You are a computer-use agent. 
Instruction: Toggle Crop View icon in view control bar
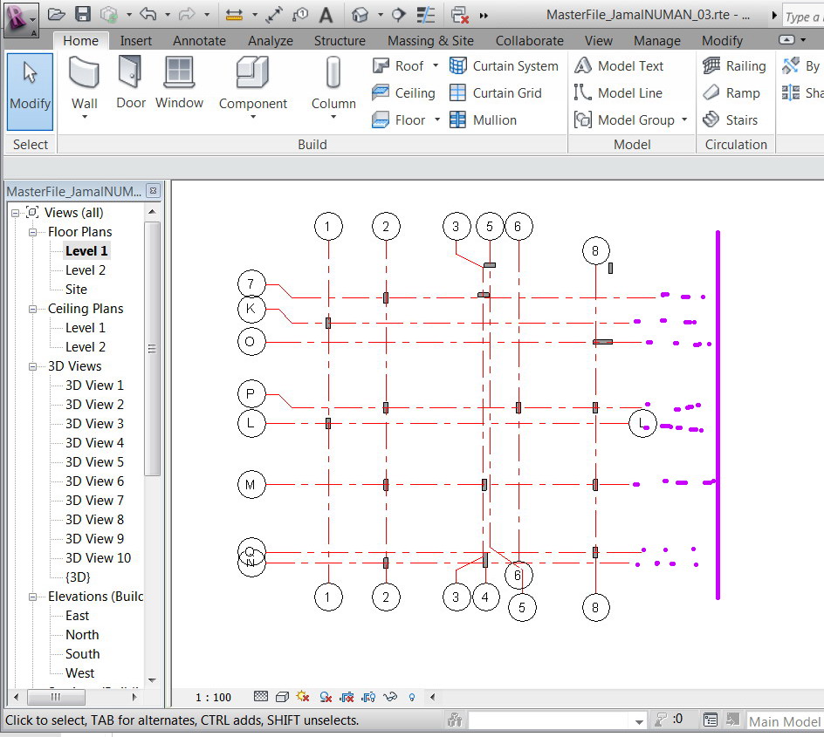[x=347, y=697]
